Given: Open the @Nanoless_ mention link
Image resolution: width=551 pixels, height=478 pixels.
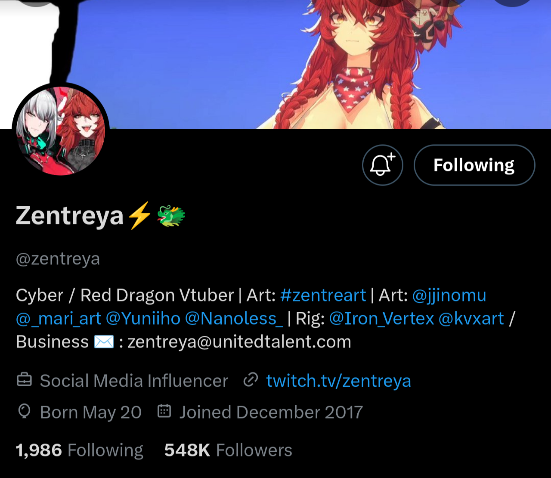Looking at the screenshot, I should pos(234,319).
